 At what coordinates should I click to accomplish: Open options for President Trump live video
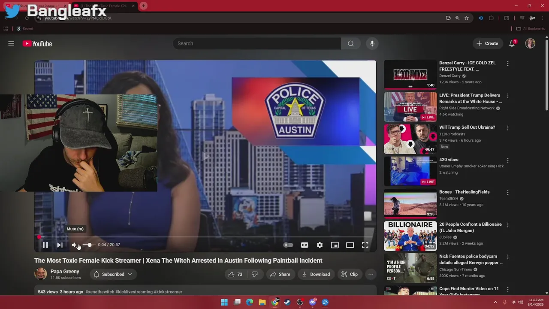508,96
